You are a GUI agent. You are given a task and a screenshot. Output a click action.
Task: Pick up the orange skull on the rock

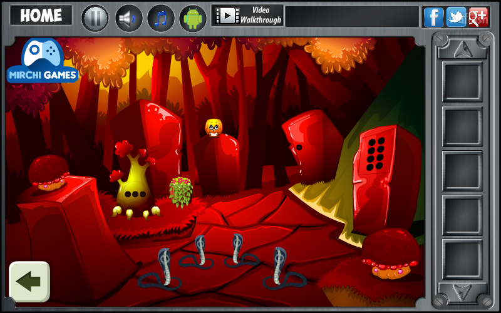(214, 128)
